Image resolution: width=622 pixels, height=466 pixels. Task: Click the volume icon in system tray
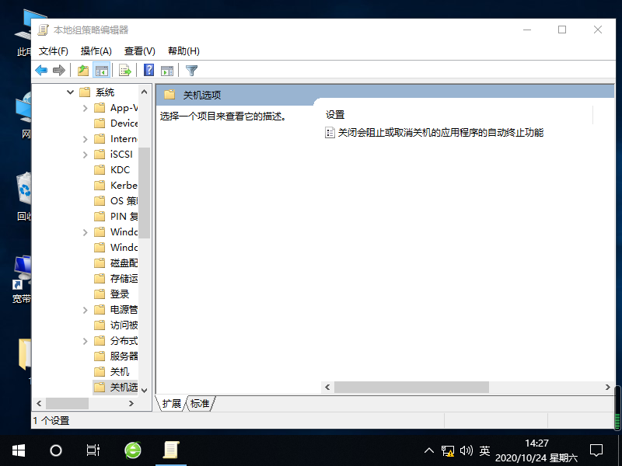(x=466, y=450)
